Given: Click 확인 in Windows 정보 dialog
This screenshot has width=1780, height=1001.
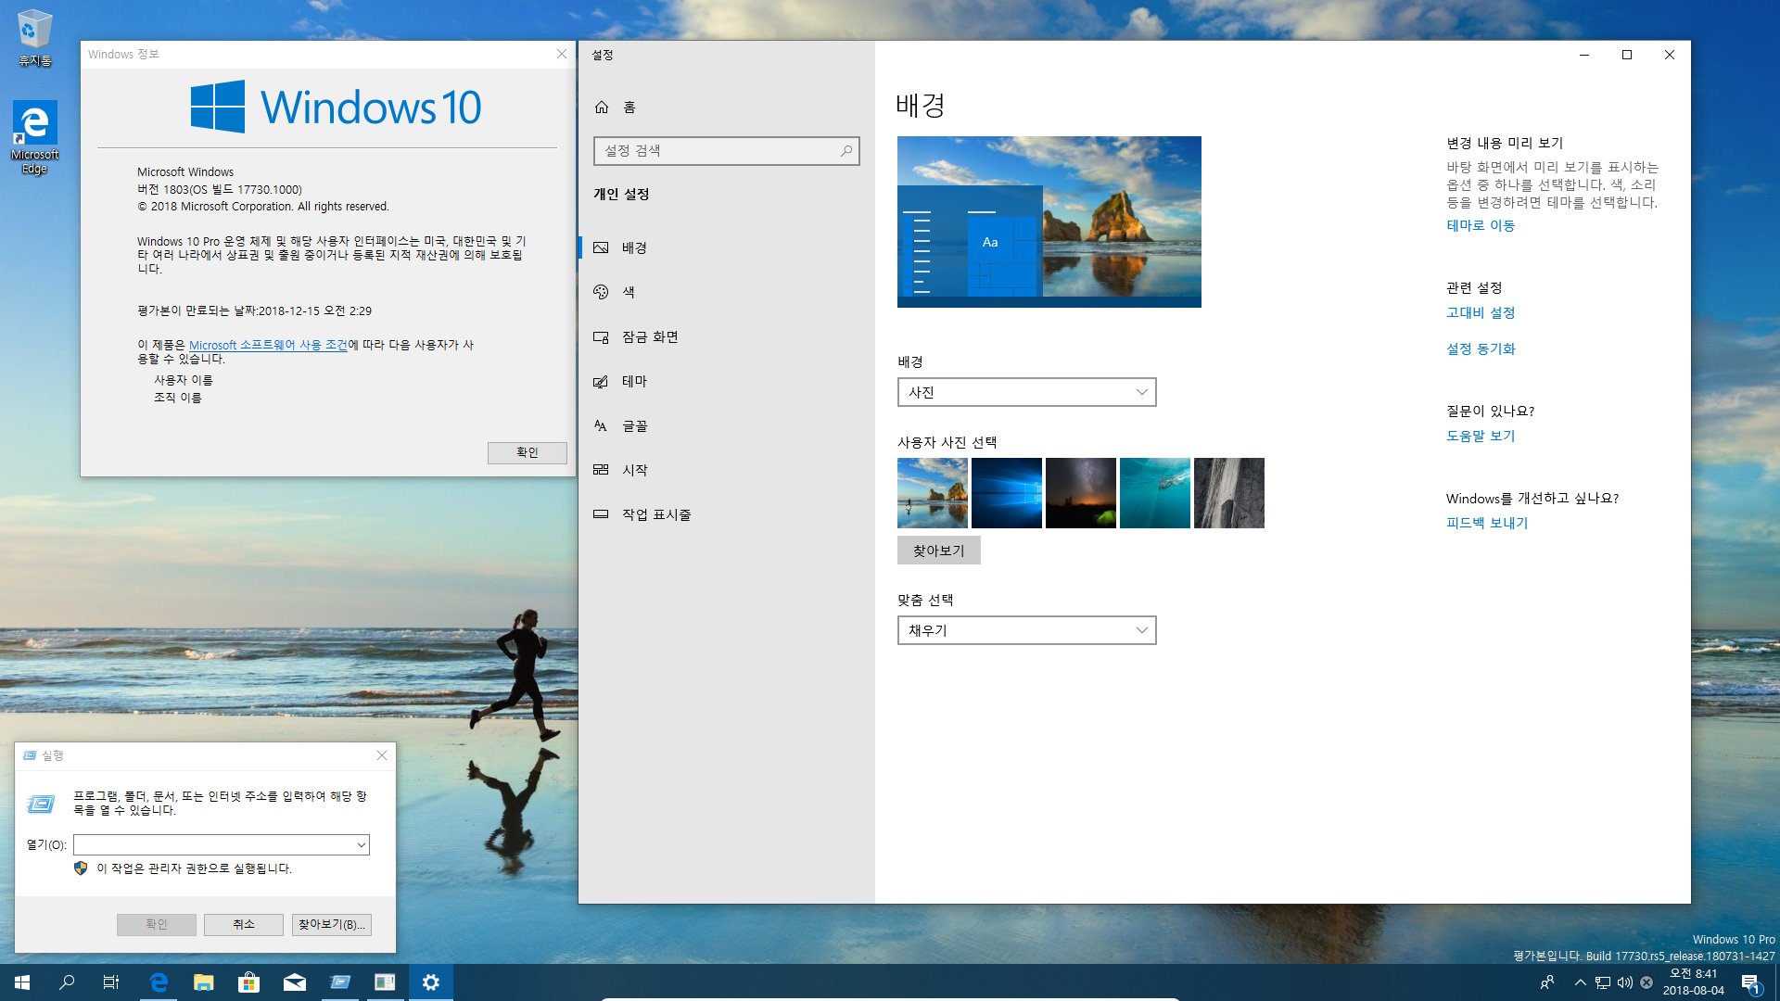Looking at the screenshot, I should (x=527, y=452).
